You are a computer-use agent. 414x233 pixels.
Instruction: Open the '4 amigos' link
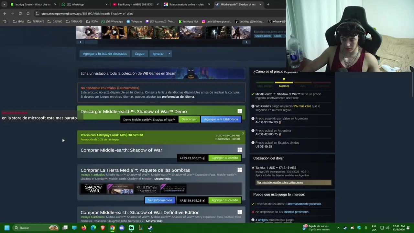pos(262,220)
